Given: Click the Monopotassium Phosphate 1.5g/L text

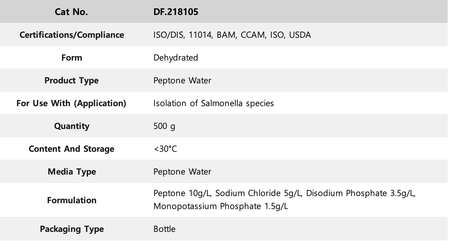Looking at the screenshot, I should [x=221, y=206].
